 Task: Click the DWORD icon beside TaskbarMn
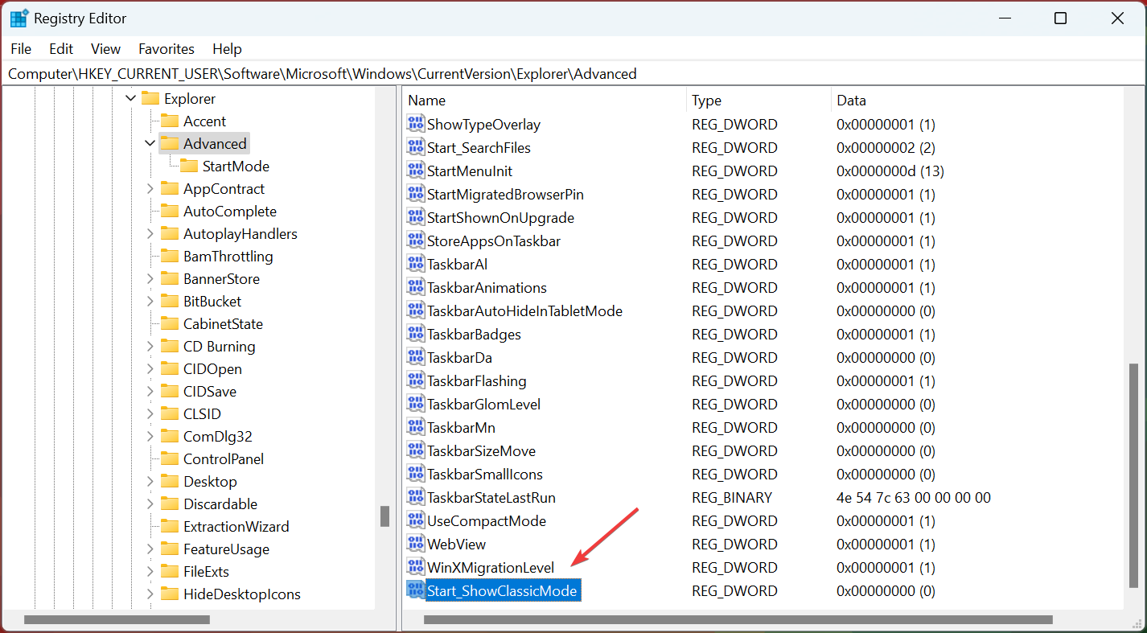[415, 427]
